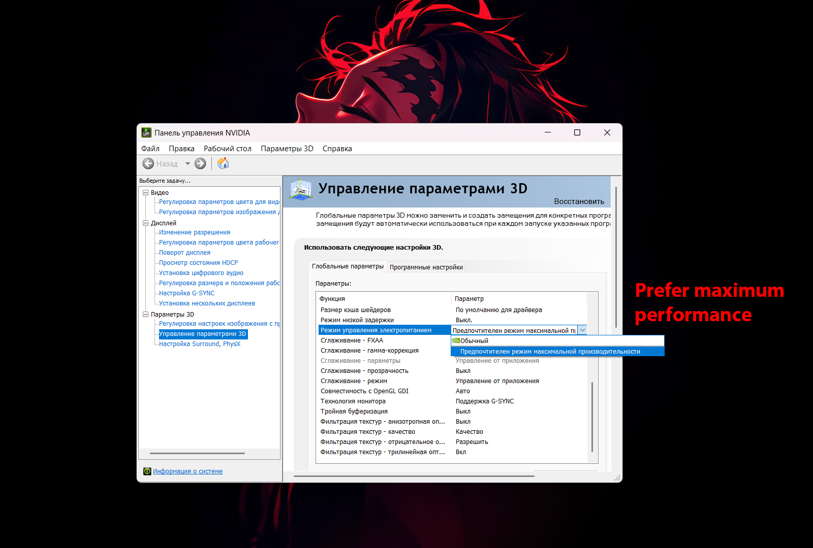Open the back history dropdown arrow
Image resolution: width=813 pixels, height=548 pixels.
187,163
